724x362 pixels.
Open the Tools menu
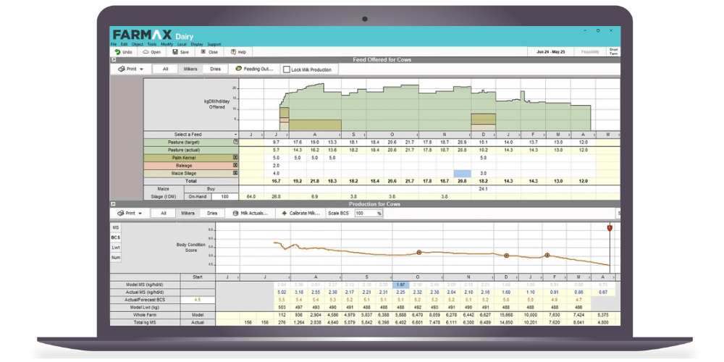click(152, 44)
